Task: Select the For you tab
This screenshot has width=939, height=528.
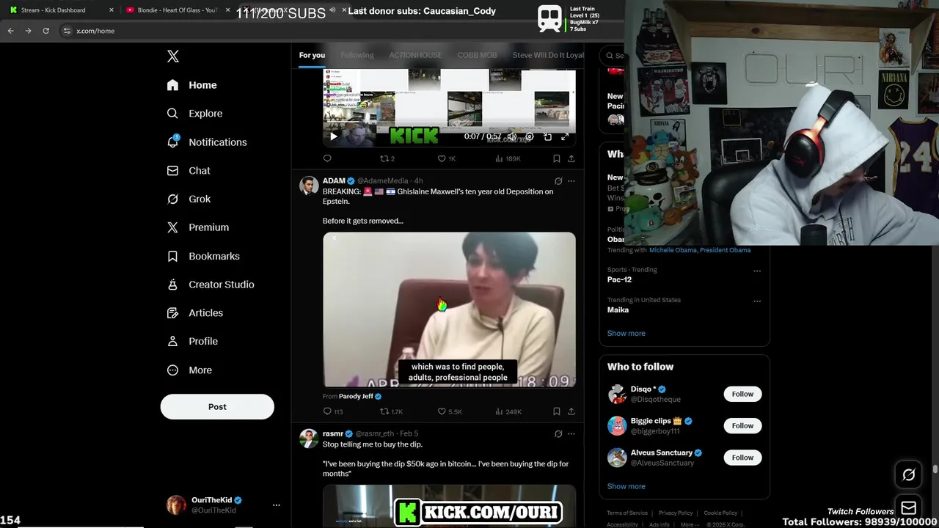Action: (312, 55)
